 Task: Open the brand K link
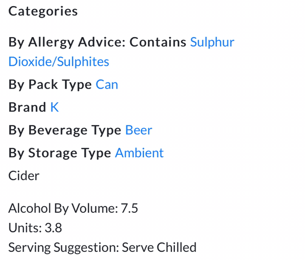tap(54, 107)
